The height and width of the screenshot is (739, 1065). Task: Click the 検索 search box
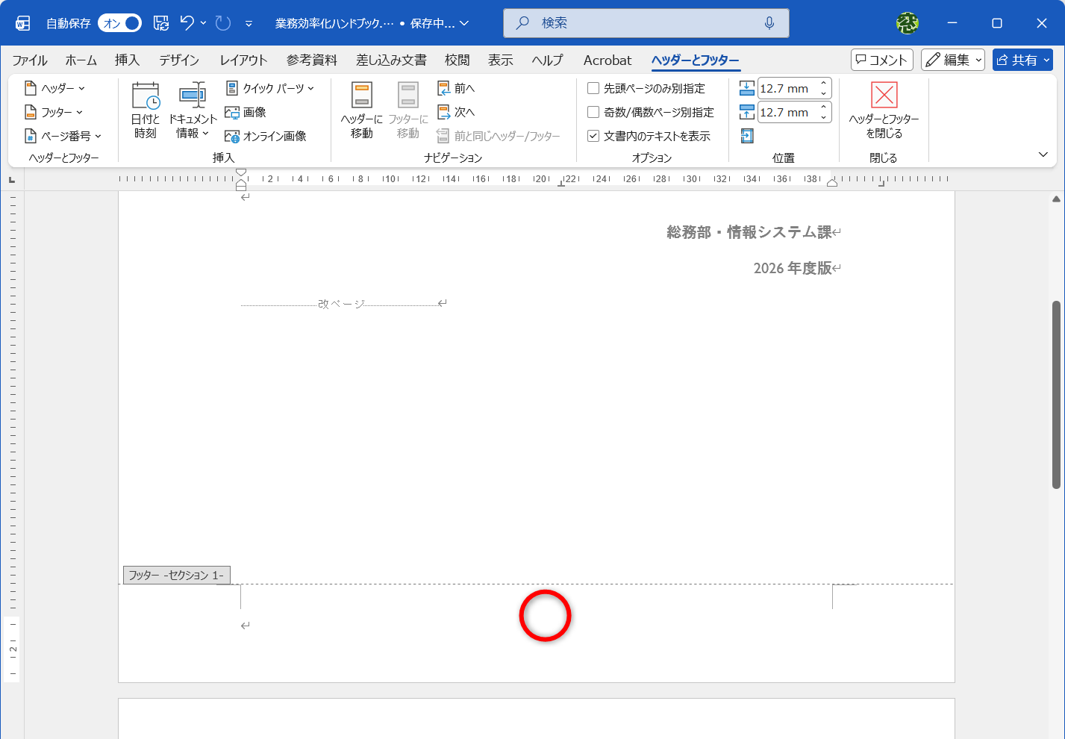coord(646,23)
